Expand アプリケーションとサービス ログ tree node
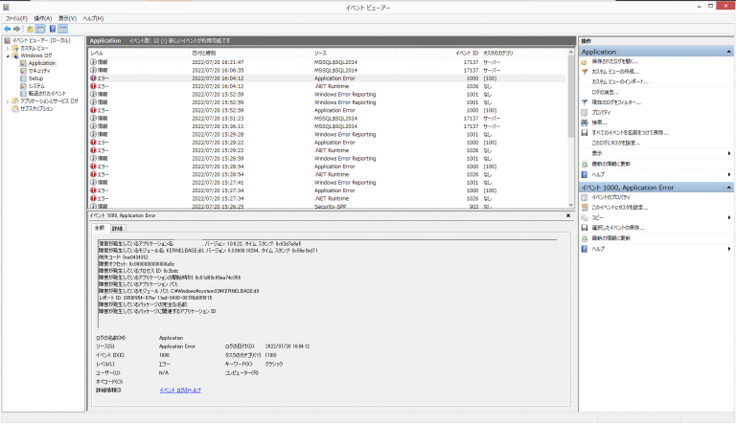This screenshot has height=424, width=736. (8, 100)
